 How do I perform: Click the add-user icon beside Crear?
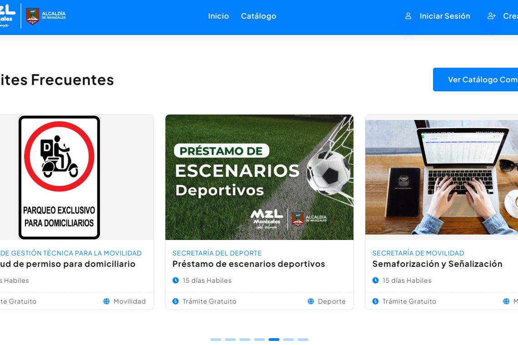coord(492,16)
